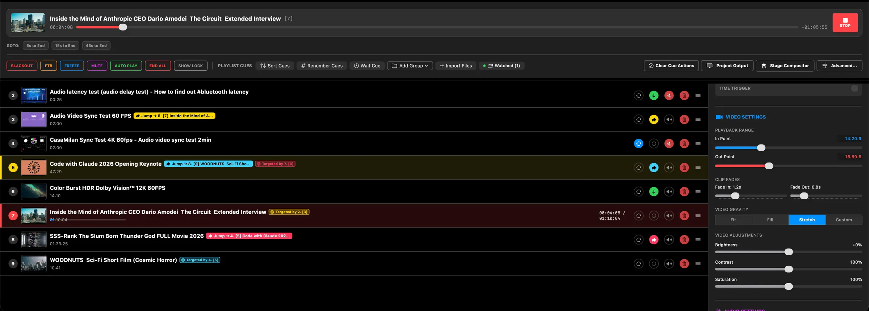The width and height of the screenshot is (869, 311).
Task: Select the Code with Claude cue thumbnail
Action: tap(34, 168)
